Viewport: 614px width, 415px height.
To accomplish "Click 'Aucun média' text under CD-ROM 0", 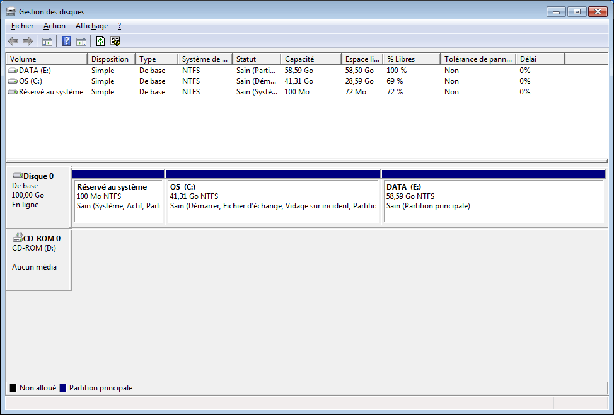I will coord(35,267).
